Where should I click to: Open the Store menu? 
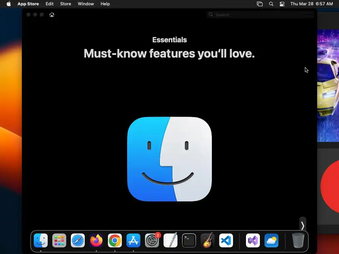(x=66, y=4)
